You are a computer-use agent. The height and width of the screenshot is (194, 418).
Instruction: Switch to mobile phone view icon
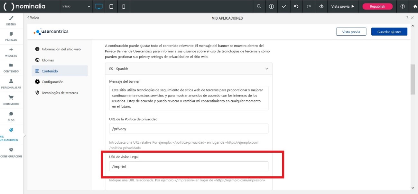click(124, 6)
